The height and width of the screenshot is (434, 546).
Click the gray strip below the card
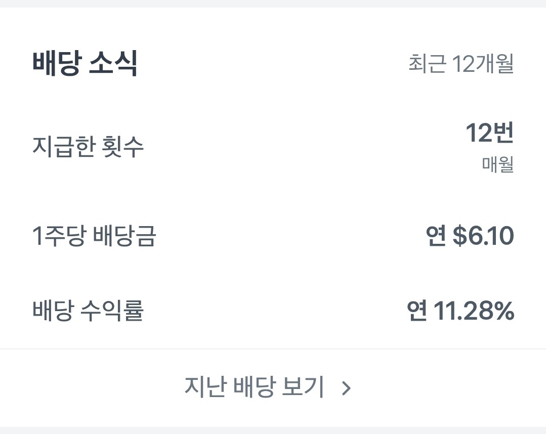273,430
